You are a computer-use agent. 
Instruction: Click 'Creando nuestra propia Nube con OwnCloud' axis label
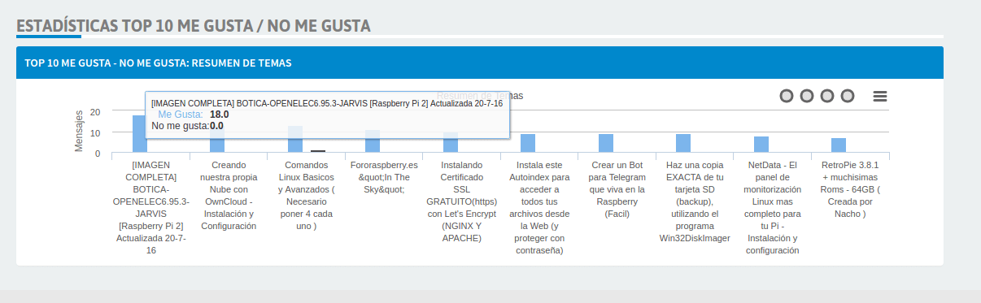pos(229,195)
